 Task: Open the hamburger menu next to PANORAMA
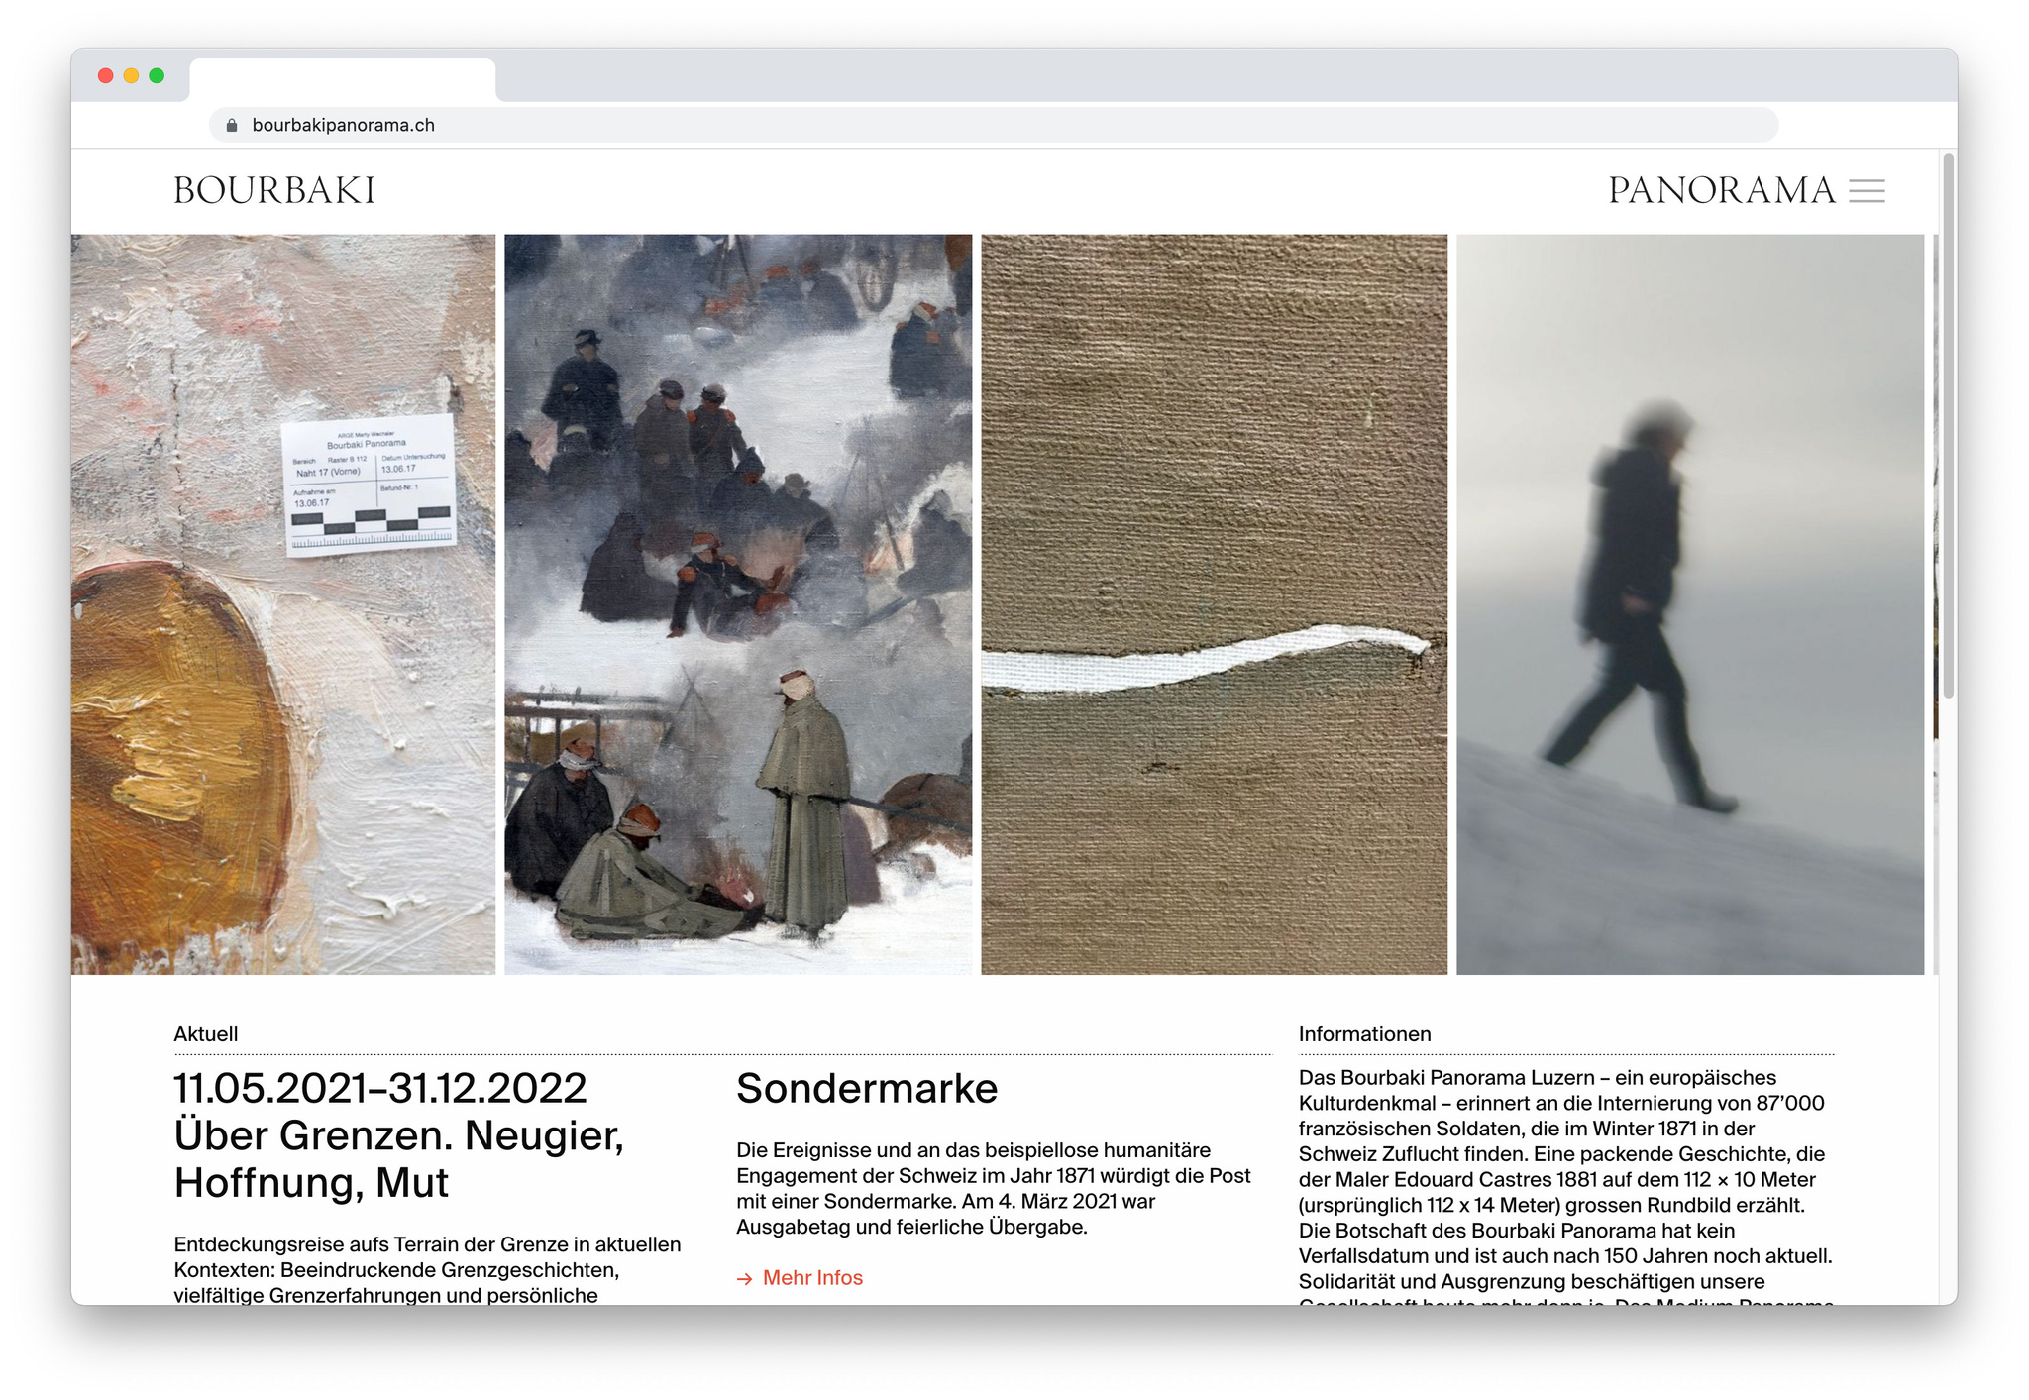[1867, 190]
